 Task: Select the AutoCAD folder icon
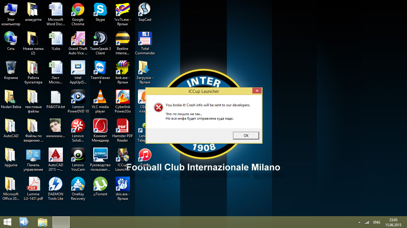11,129
